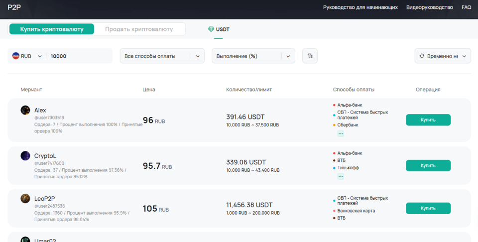The height and width of the screenshot is (242, 478).
Task: Click the USDT diamond coin icon
Action: [x=211, y=29]
